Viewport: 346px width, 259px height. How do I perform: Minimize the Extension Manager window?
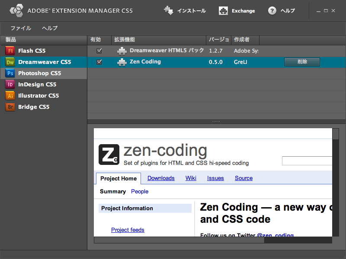coord(318,11)
